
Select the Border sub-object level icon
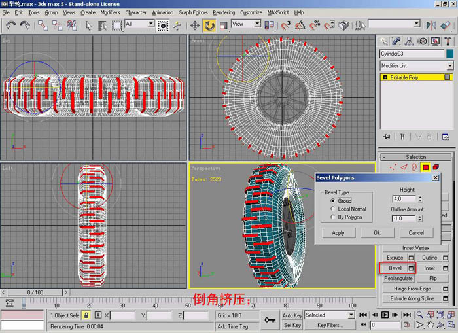coord(414,167)
